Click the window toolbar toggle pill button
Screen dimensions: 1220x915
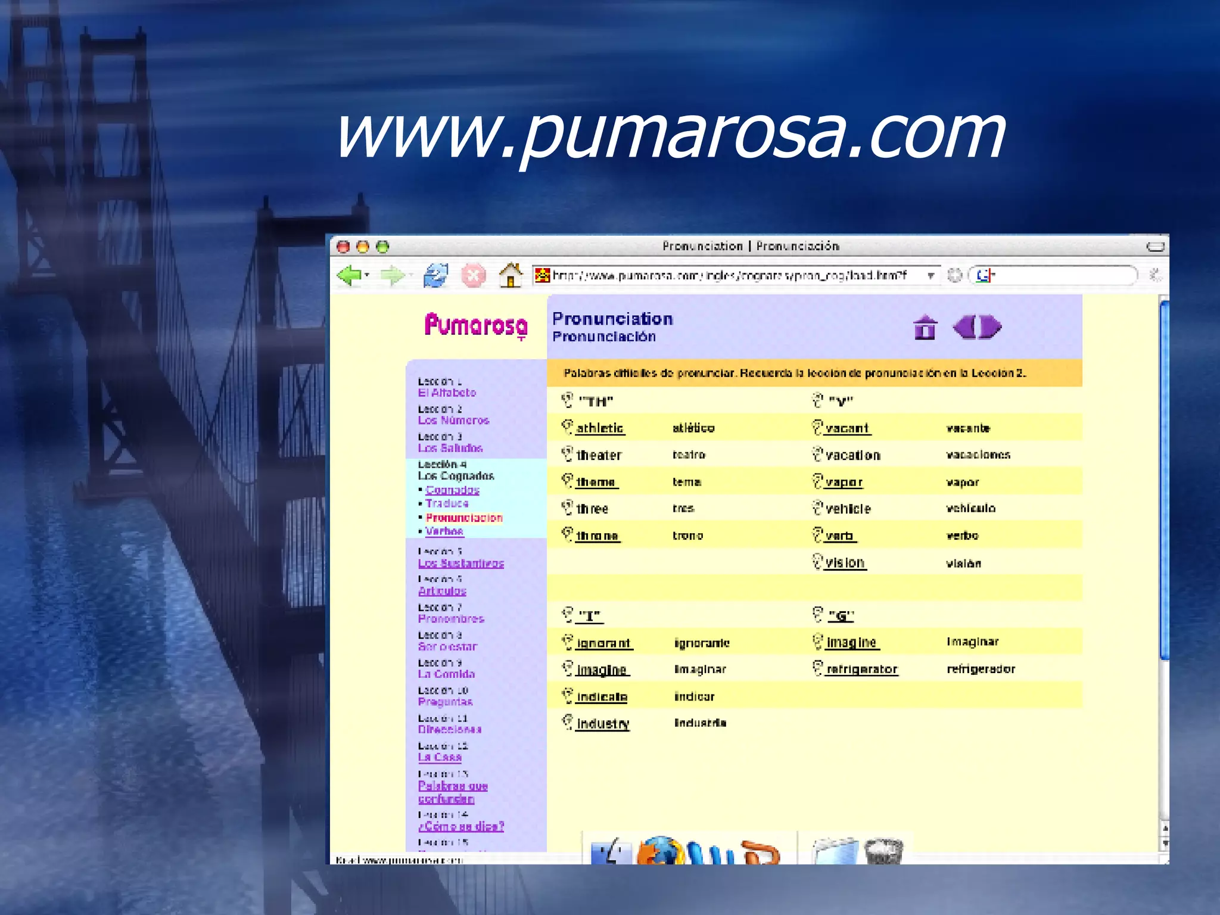tap(1156, 246)
